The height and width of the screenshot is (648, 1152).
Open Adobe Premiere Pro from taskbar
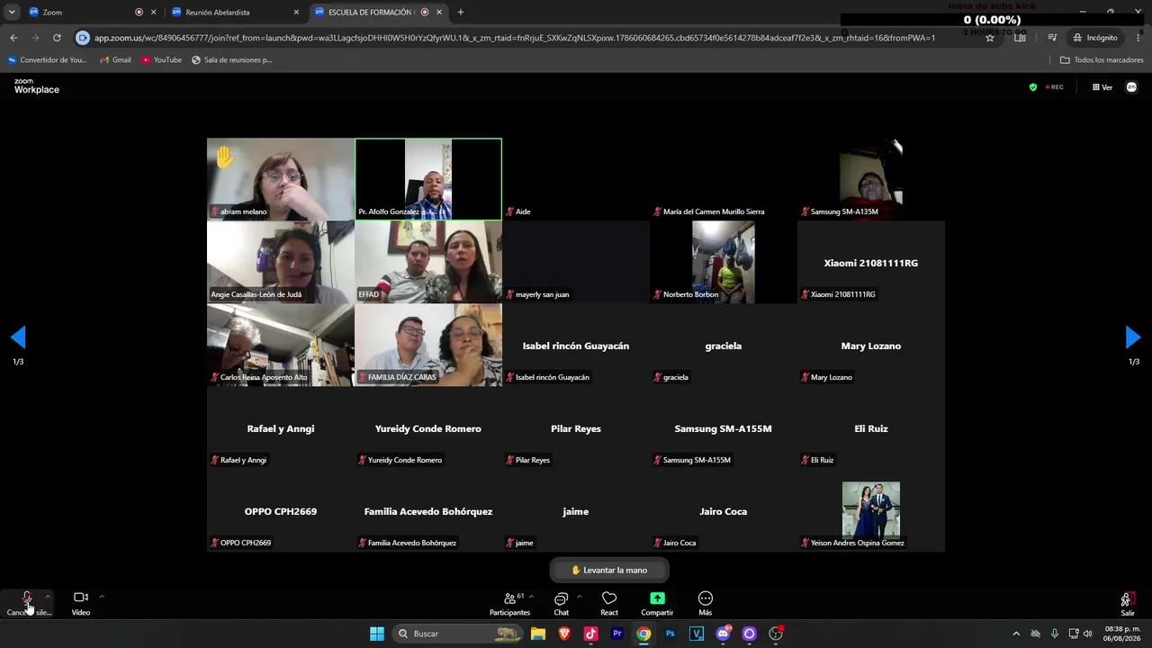[x=617, y=634]
